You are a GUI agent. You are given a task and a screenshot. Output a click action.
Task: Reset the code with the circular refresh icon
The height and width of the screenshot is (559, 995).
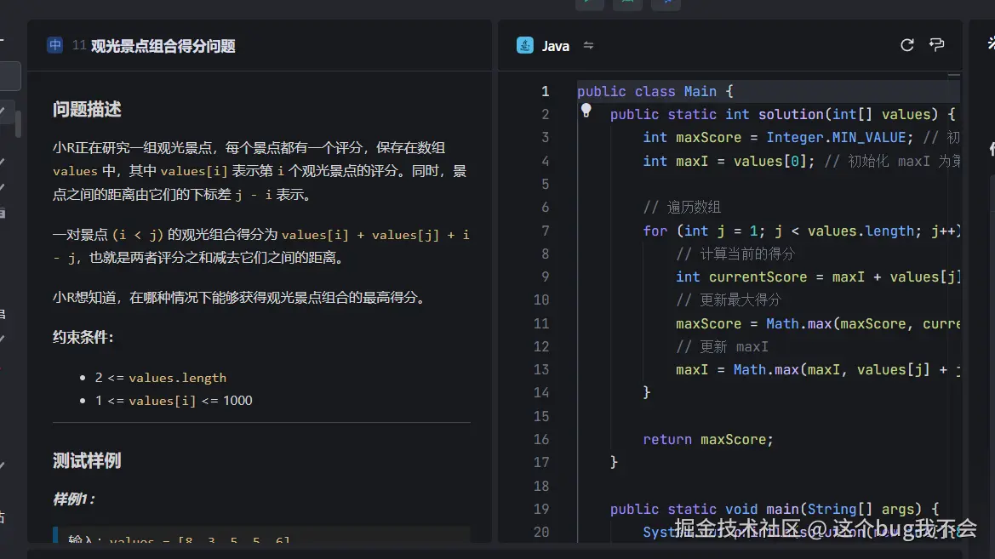pos(906,44)
